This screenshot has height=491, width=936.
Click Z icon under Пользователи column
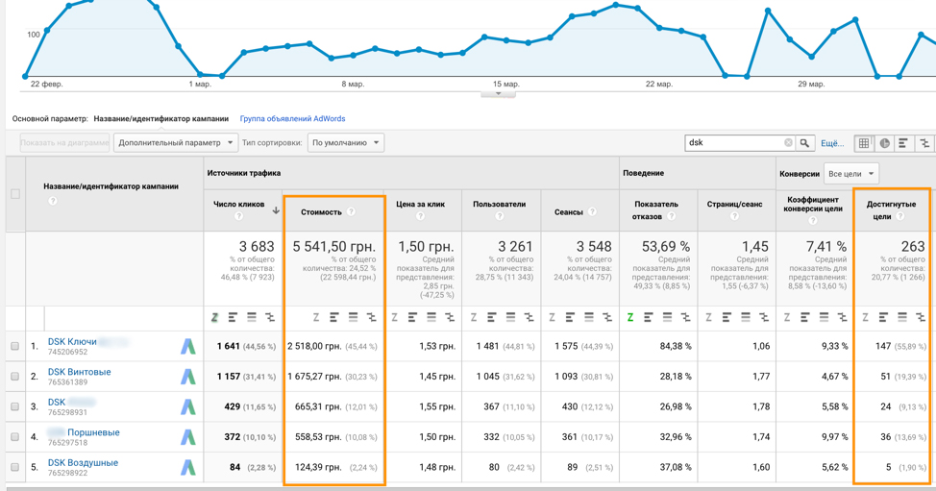pyautogui.click(x=474, y=317)
